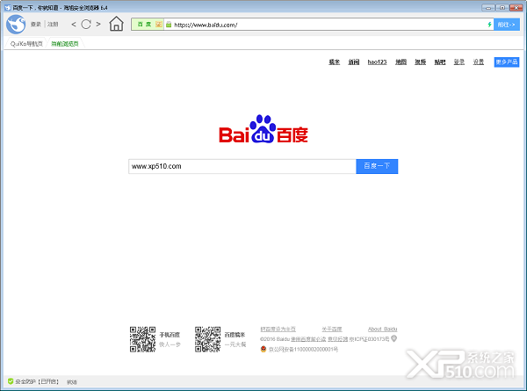Click the orange icon beside the Baidu engine label

click(x=159, y=25)
